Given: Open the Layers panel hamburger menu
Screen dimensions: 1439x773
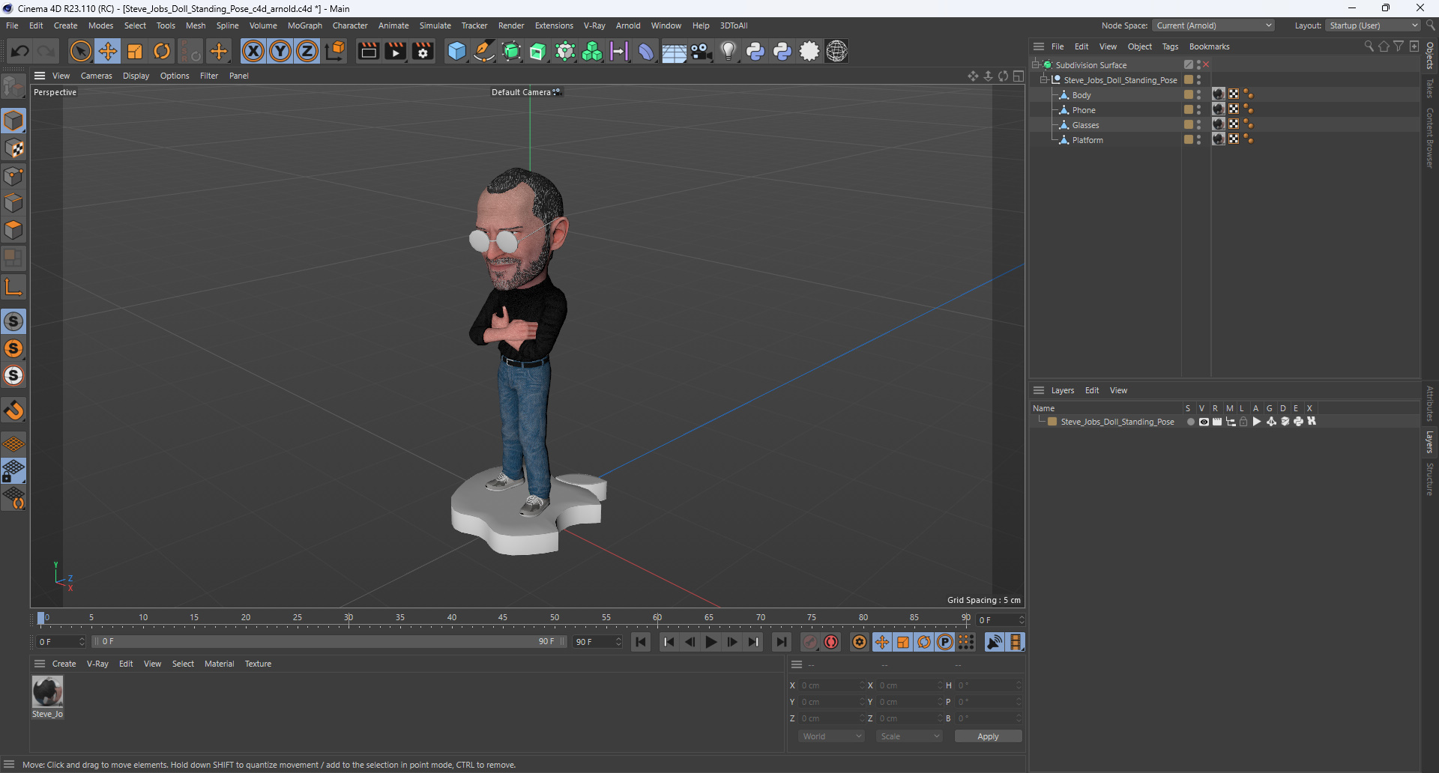Looking at the screenshot, I should (x=1039, y=390).
